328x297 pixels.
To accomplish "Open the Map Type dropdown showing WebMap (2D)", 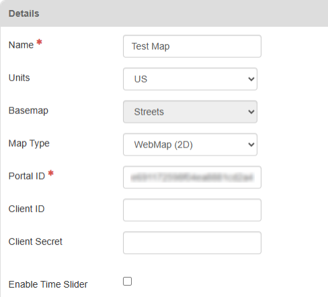I will coord(190,145).
